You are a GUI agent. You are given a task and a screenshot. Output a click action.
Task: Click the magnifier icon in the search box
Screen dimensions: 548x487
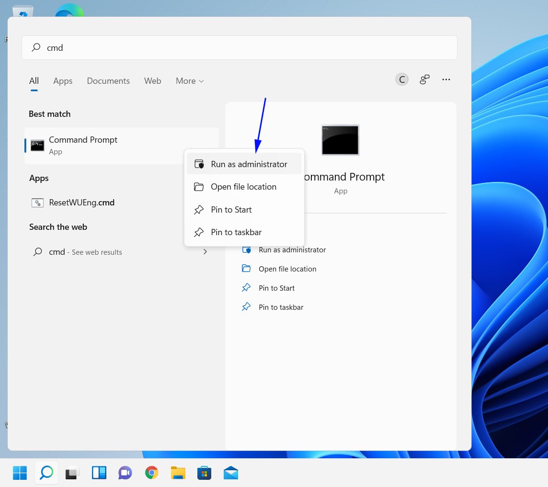point(36,47)
